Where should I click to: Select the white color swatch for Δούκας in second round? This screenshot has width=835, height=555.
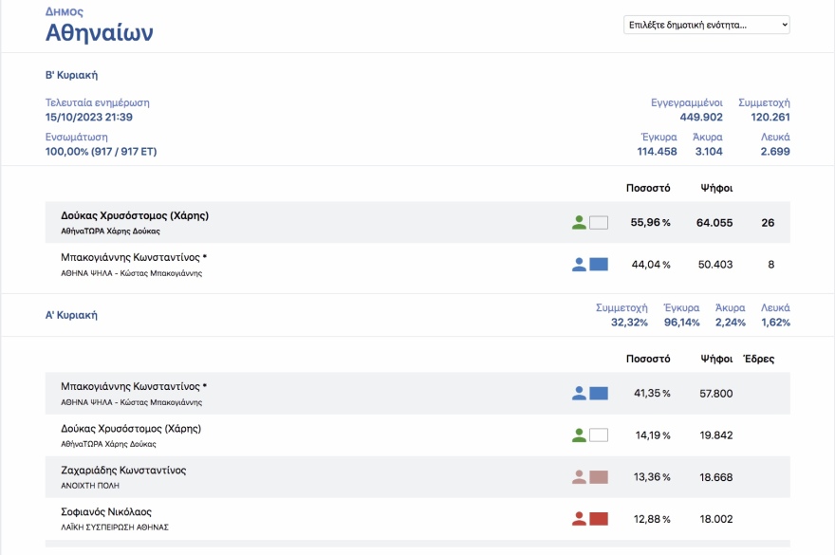[x=599, y=223]
